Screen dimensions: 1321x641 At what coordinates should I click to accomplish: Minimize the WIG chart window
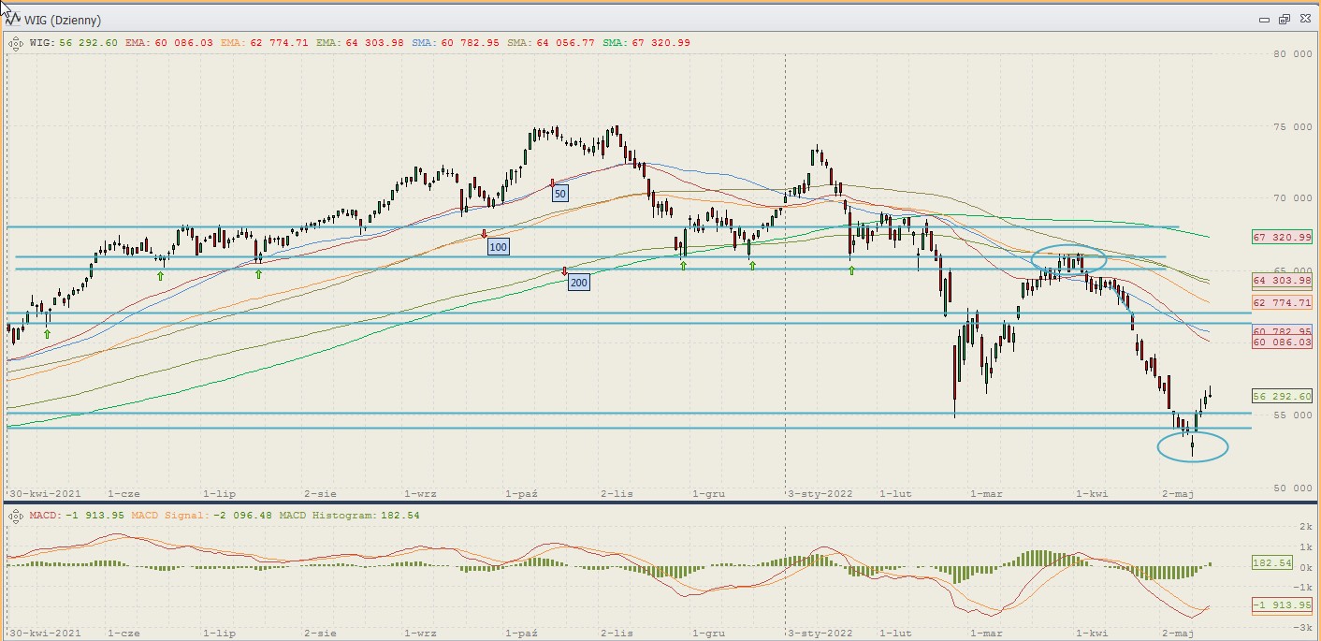point(1265,20)
